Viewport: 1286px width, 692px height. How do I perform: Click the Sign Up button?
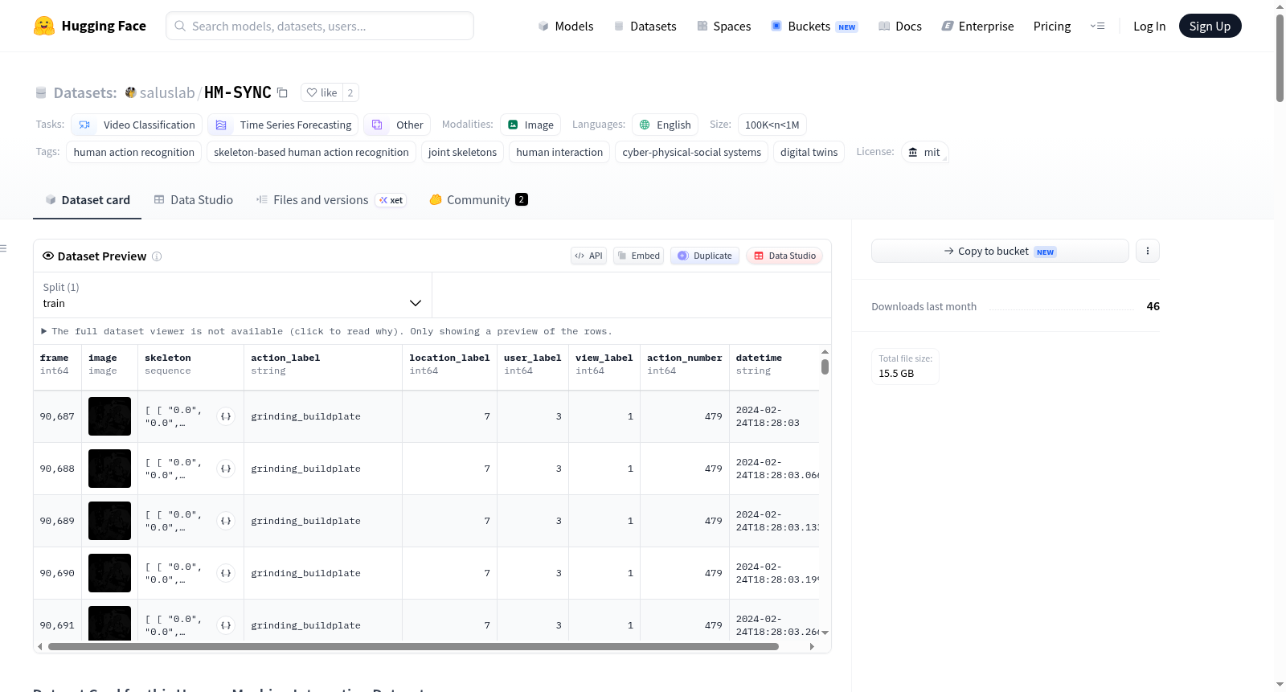(1210, 26)
